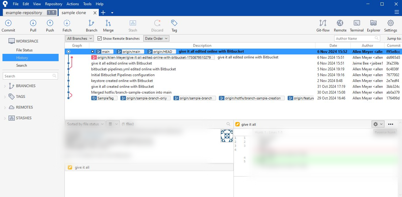Toggle Show Remote Branches checkbox

pos(99,39)
